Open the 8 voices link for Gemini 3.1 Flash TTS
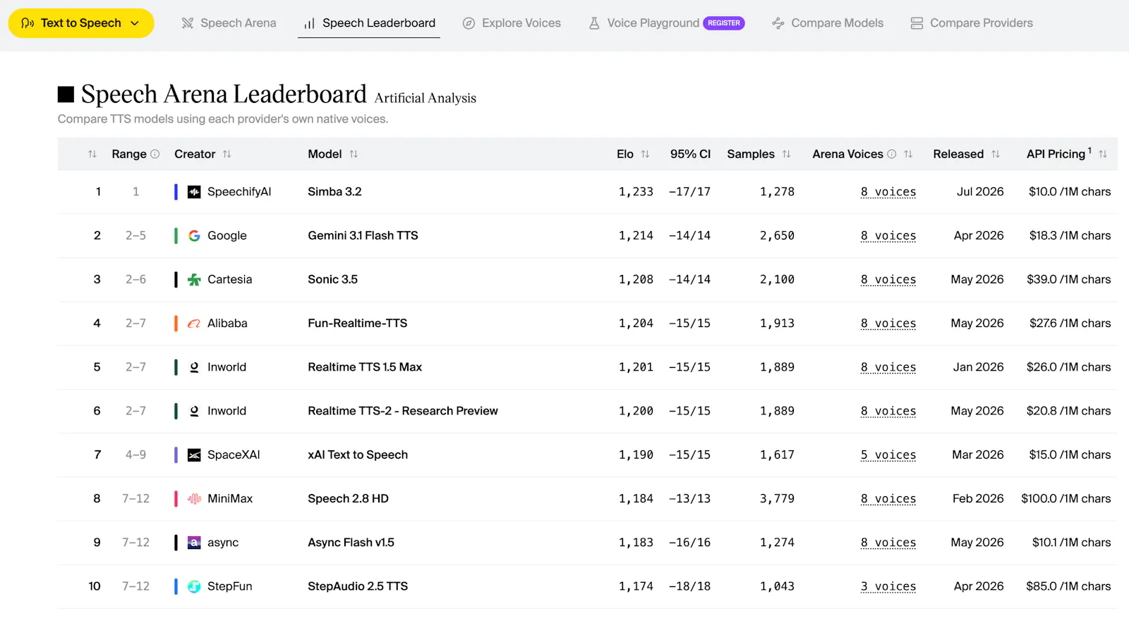 tap(888, 235)
